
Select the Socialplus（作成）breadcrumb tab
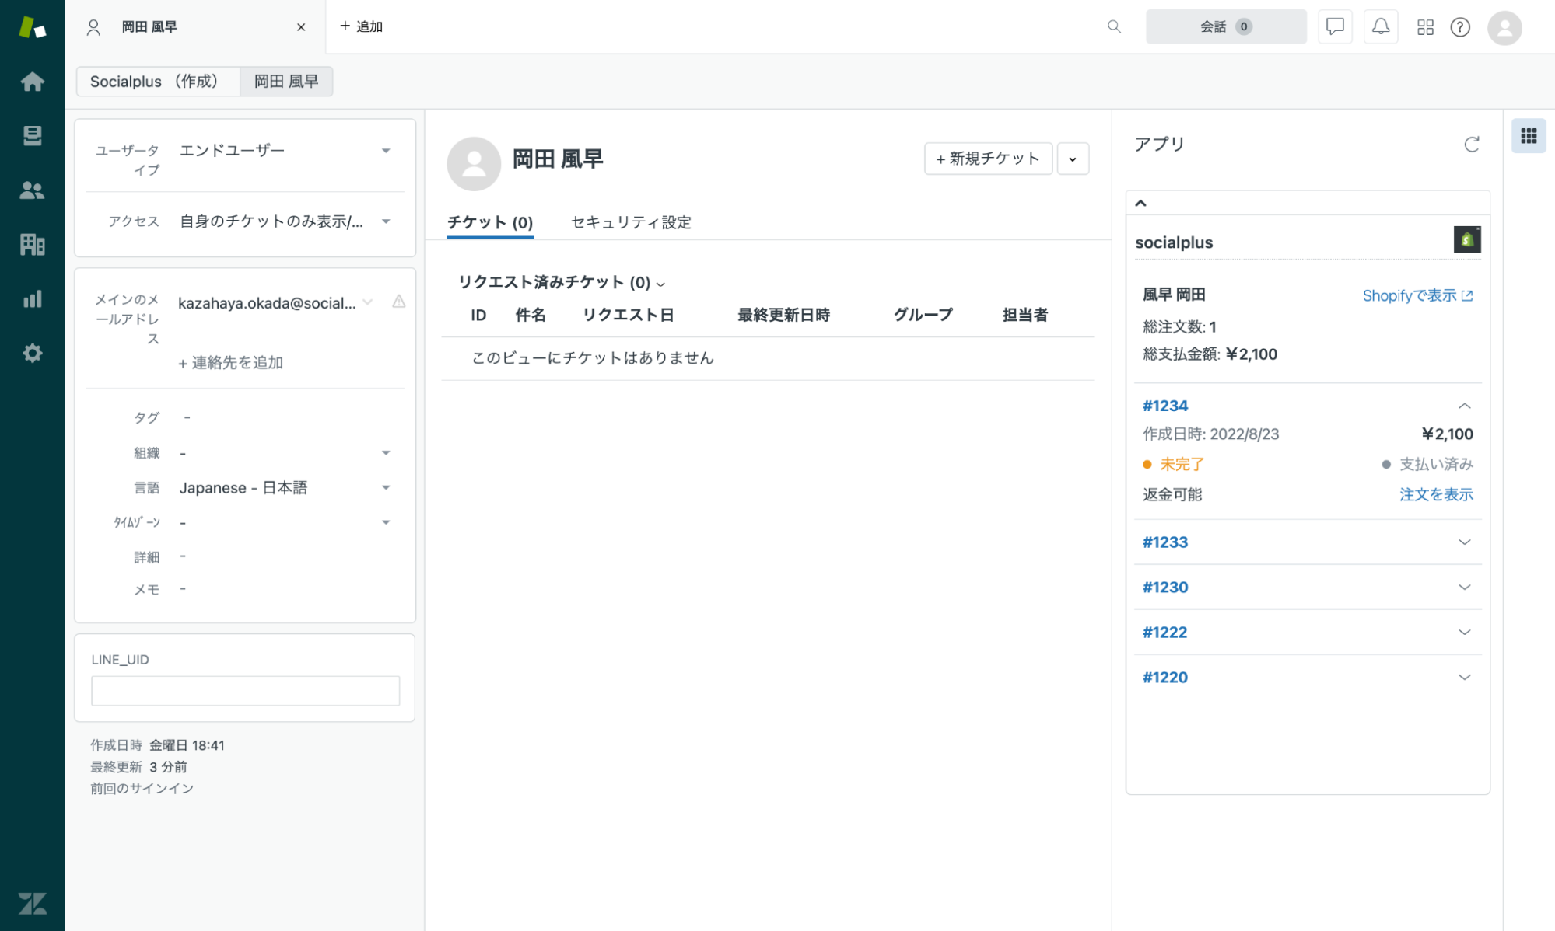tap(158, 81)
